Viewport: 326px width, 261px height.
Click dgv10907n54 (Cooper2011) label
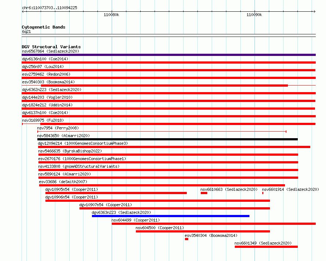pos(105,205)
